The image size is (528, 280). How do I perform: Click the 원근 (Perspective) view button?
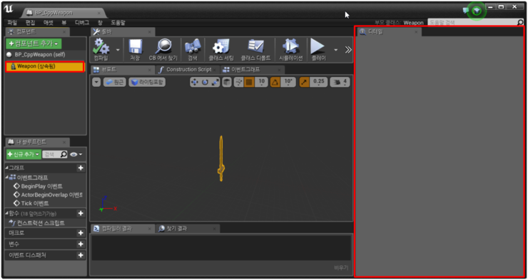(x=114, y=82)
